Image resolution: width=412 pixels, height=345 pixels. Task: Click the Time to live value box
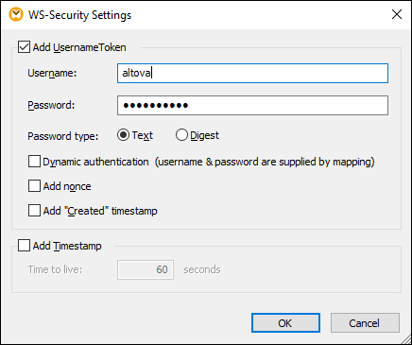click(146, 269)
